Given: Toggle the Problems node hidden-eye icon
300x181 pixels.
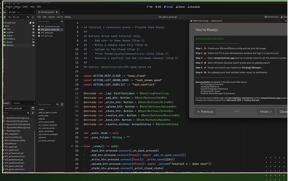Looking at the screenshot, I should tap(33, 39).
